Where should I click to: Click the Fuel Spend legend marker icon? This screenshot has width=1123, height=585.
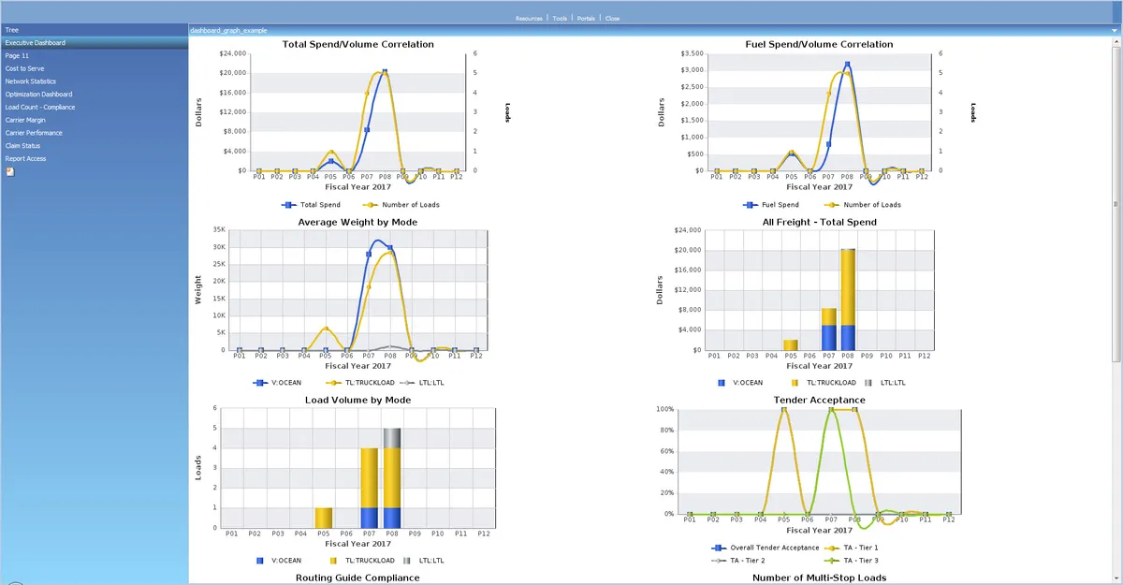(751, 204)
